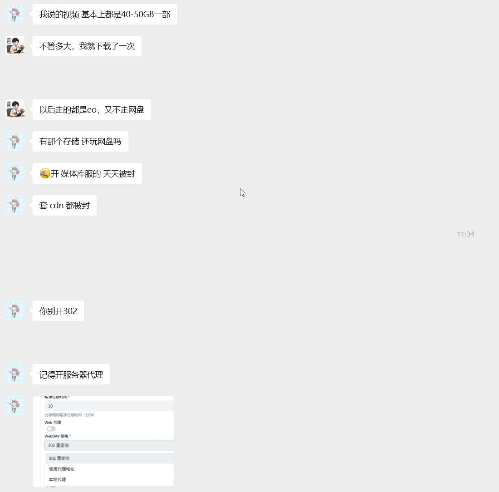Select highlighted '302 重定向' list option

click(110, 458)
